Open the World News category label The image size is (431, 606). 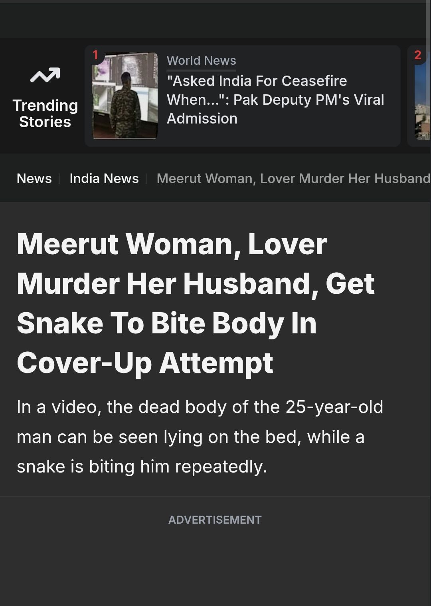coord(201,60)
